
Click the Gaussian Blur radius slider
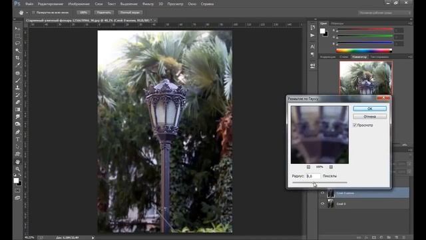click(319, 182)
